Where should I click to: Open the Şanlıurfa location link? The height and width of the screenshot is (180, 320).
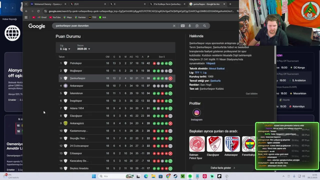pos(215,81)
